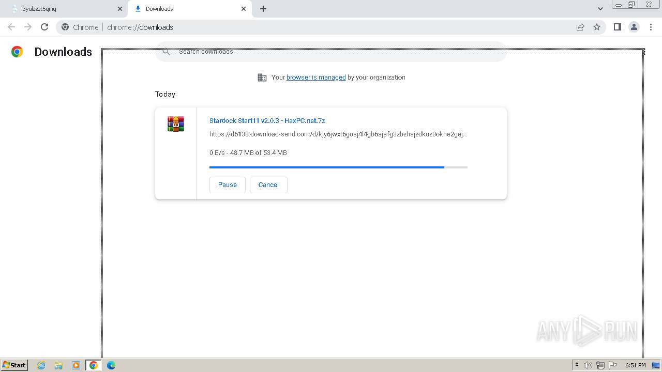Open Chrome's three-dot menu
The image size is (662, 372).
point(651,27)
